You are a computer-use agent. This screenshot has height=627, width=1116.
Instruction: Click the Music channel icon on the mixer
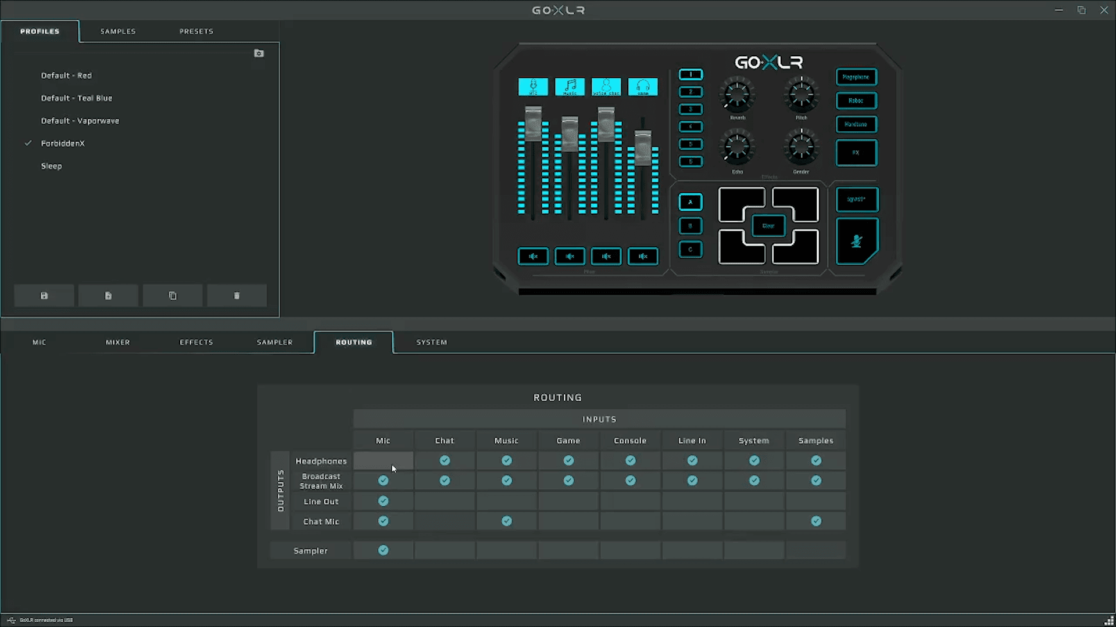pos(570,87)
